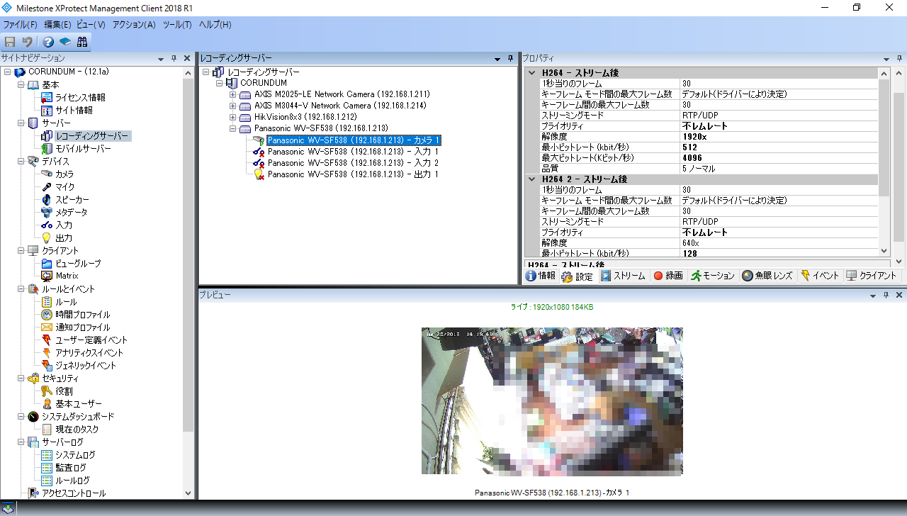Collapse H264 2 - ストリーム後 property group
The height and width of the screenshot is (516, 907).
pos(531,179)
